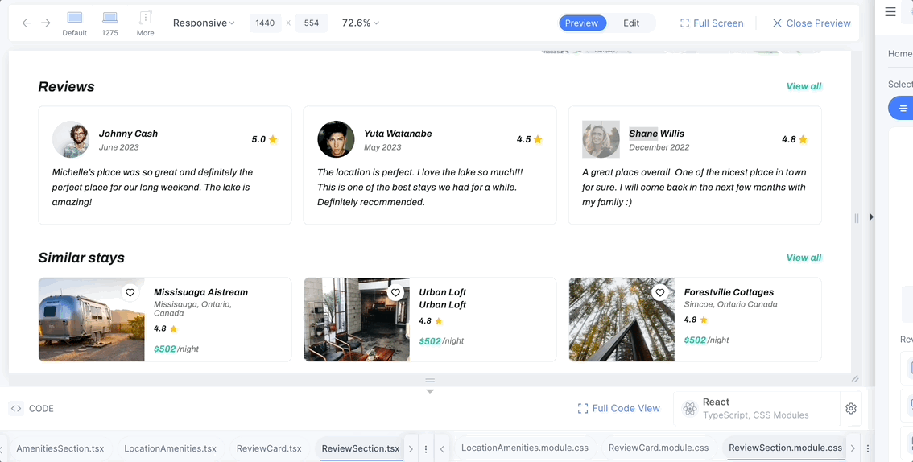Click the star next to 4.5 rating

coord(538,140)
